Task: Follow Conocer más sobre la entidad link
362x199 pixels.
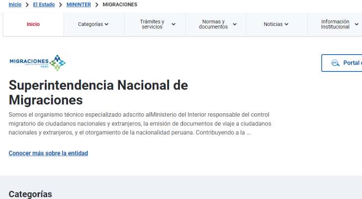Action: point(48,153)
